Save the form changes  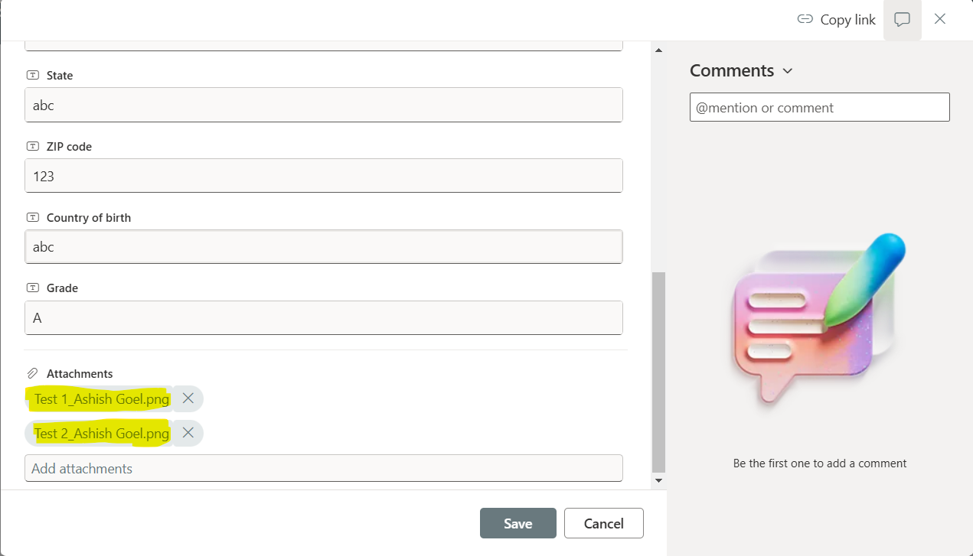coord(518,523)
